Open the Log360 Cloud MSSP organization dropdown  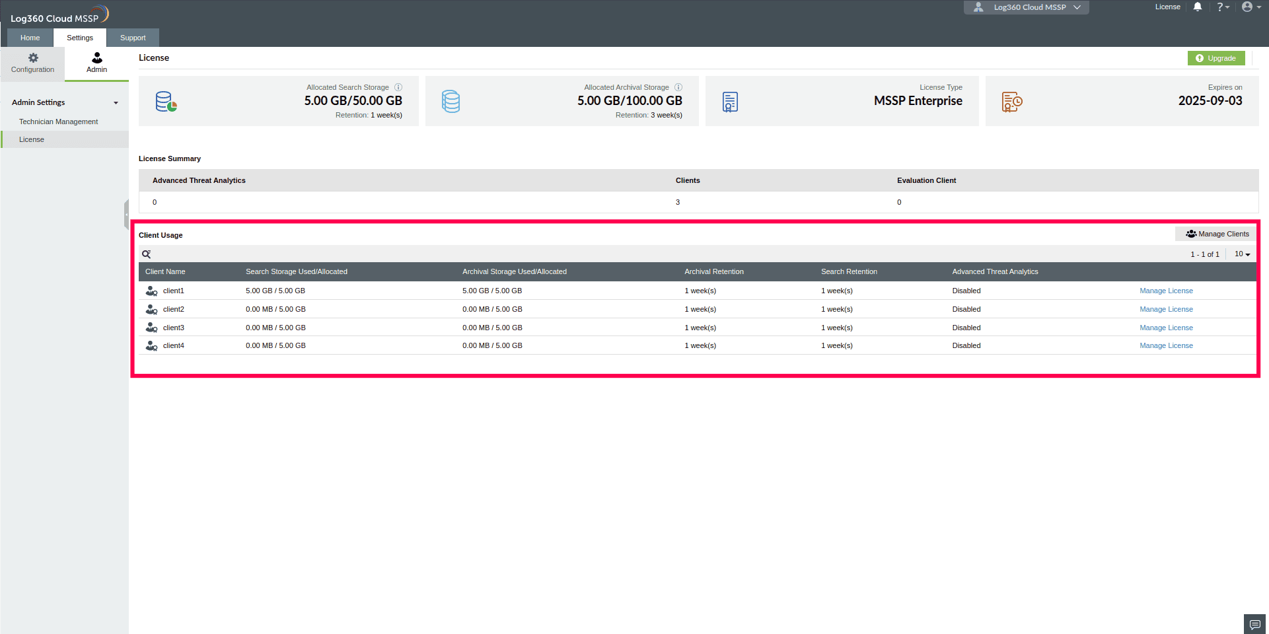pos(1027,7)
